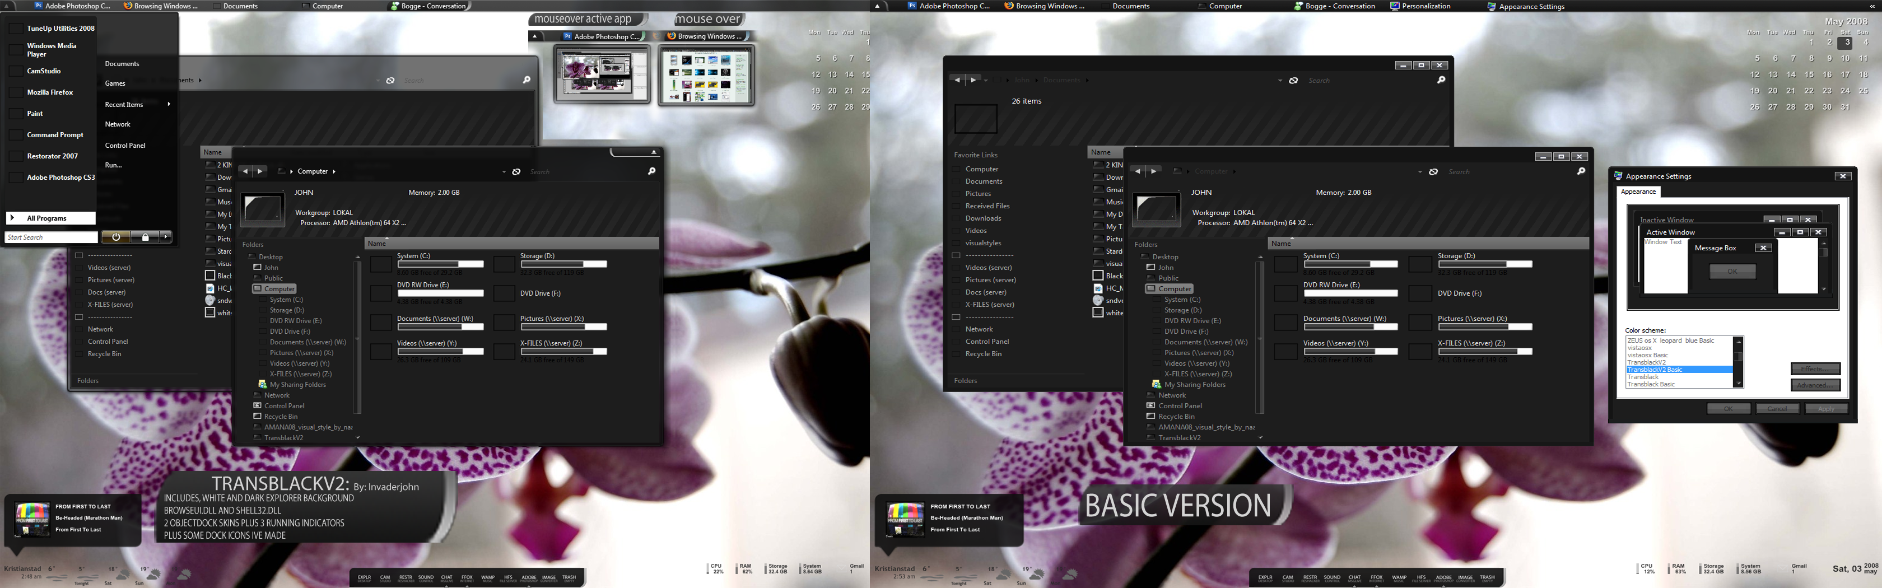Click Videos (Y:) capacity bar in left Computer window
The image size is (1882, 588).
(x=441, y=351)
